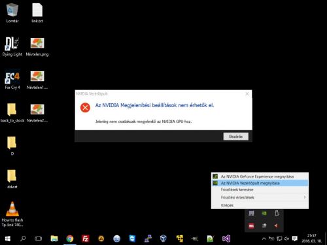
Task: Open the ddwrt folder
Action: (x=12, y=179)
